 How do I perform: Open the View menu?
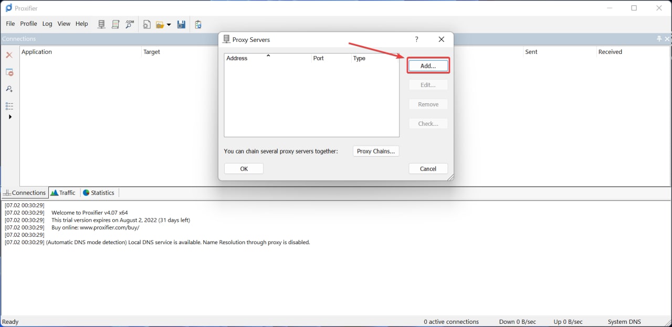point(64,24)
